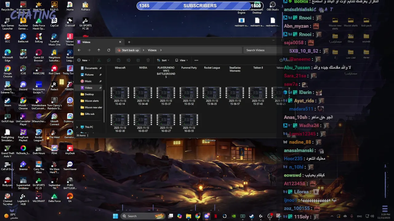
Task: Open CapCut desktop shortcut
Action: [54, 22]
